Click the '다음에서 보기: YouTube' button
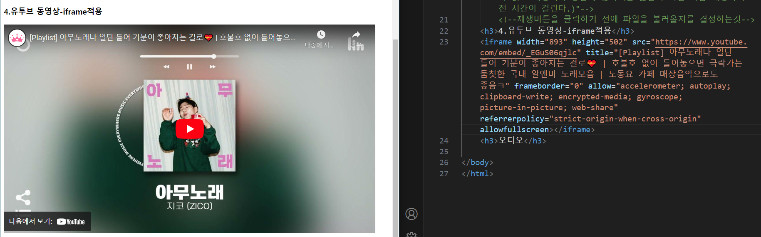761x237 pixels. coord(47,222)
